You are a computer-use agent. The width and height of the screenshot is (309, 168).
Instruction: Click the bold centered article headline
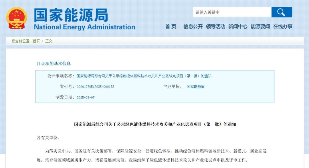tap(155, 124)
